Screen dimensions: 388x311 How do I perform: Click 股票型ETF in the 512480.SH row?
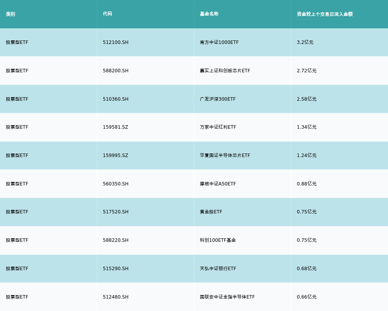[x=17, y=297]
